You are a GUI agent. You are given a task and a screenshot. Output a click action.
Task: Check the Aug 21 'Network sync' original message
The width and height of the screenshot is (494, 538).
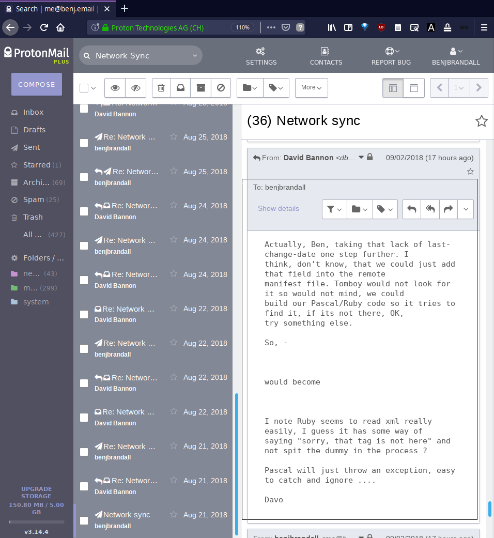pos(84,520)
